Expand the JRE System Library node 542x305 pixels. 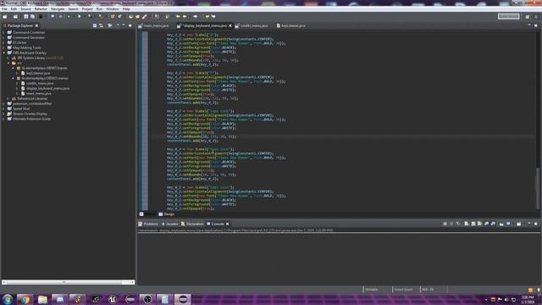(x=8, y=58)
